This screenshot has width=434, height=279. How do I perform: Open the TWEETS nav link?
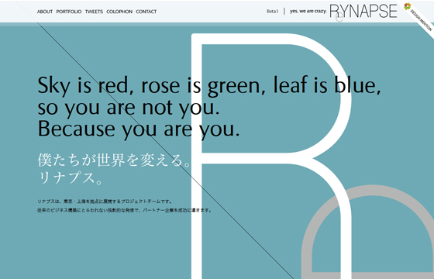tap(94, 12)
